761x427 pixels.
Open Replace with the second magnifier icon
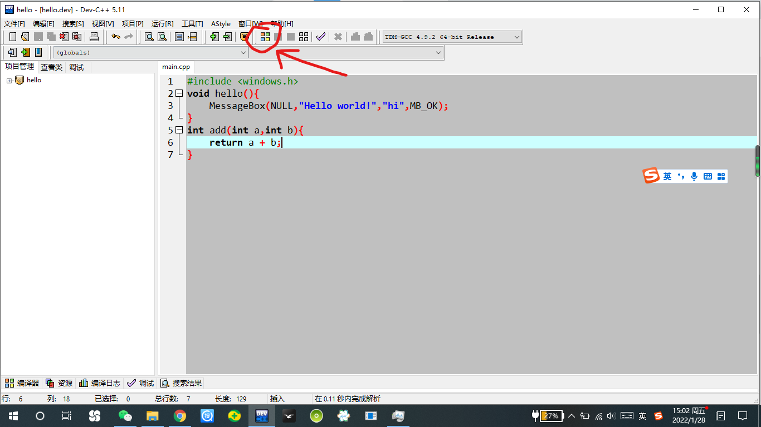click(163, 37)
